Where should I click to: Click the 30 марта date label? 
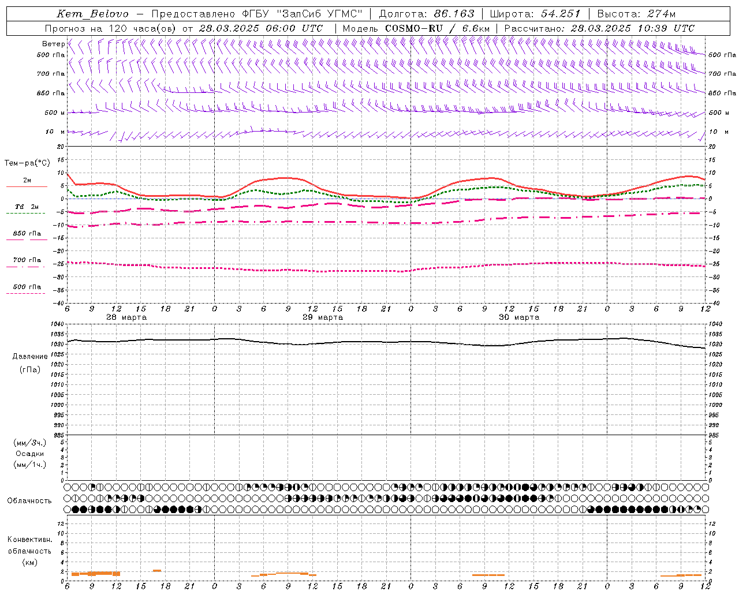click(519, 317)
